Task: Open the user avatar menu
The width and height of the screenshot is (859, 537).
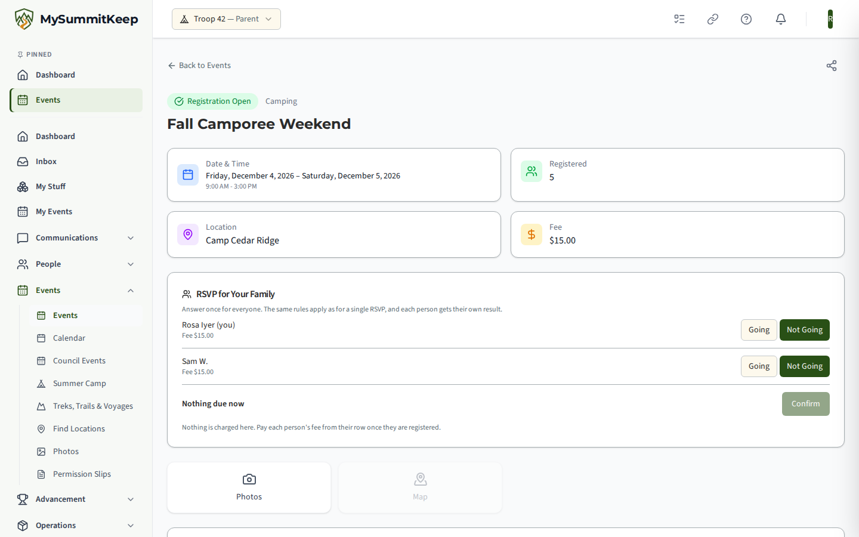Action: click(x=830, y=19)
